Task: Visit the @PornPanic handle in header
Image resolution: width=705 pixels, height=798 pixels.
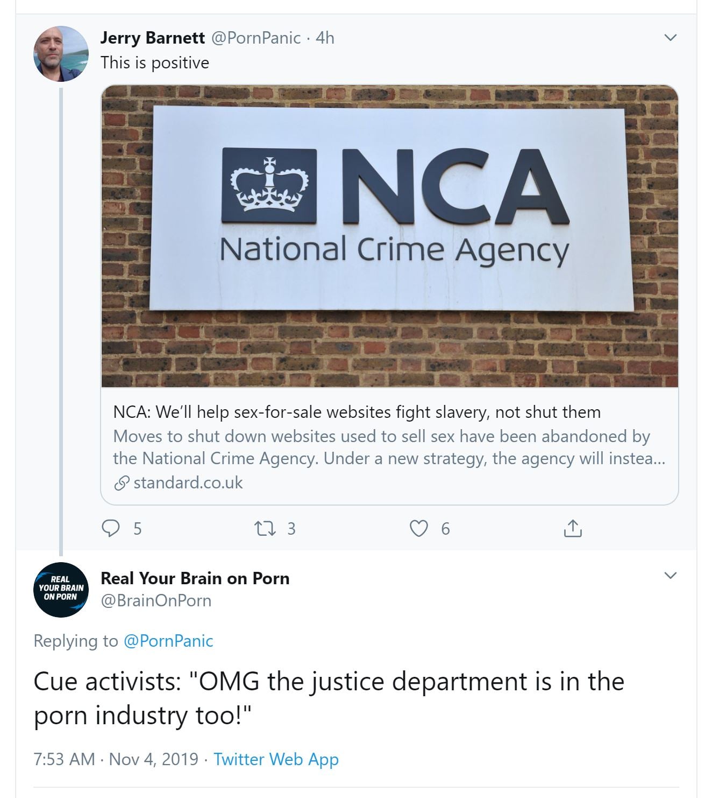Action: coord(255,38)
